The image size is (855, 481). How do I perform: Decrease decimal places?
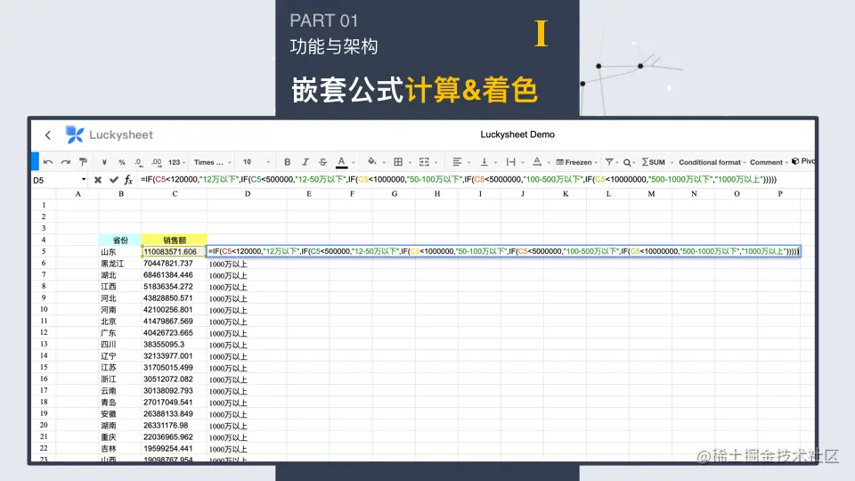pos(139,162)
